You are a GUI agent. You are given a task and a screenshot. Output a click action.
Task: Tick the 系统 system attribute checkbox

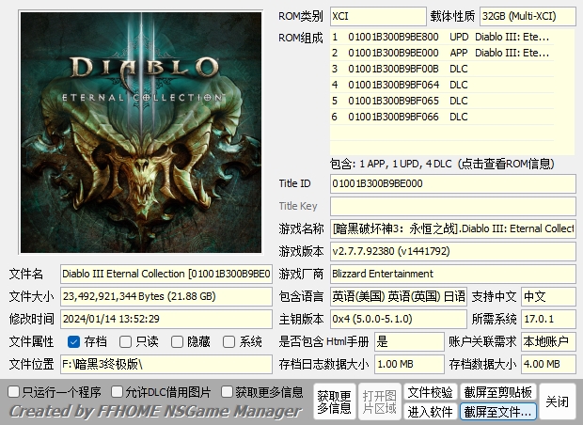228,341
